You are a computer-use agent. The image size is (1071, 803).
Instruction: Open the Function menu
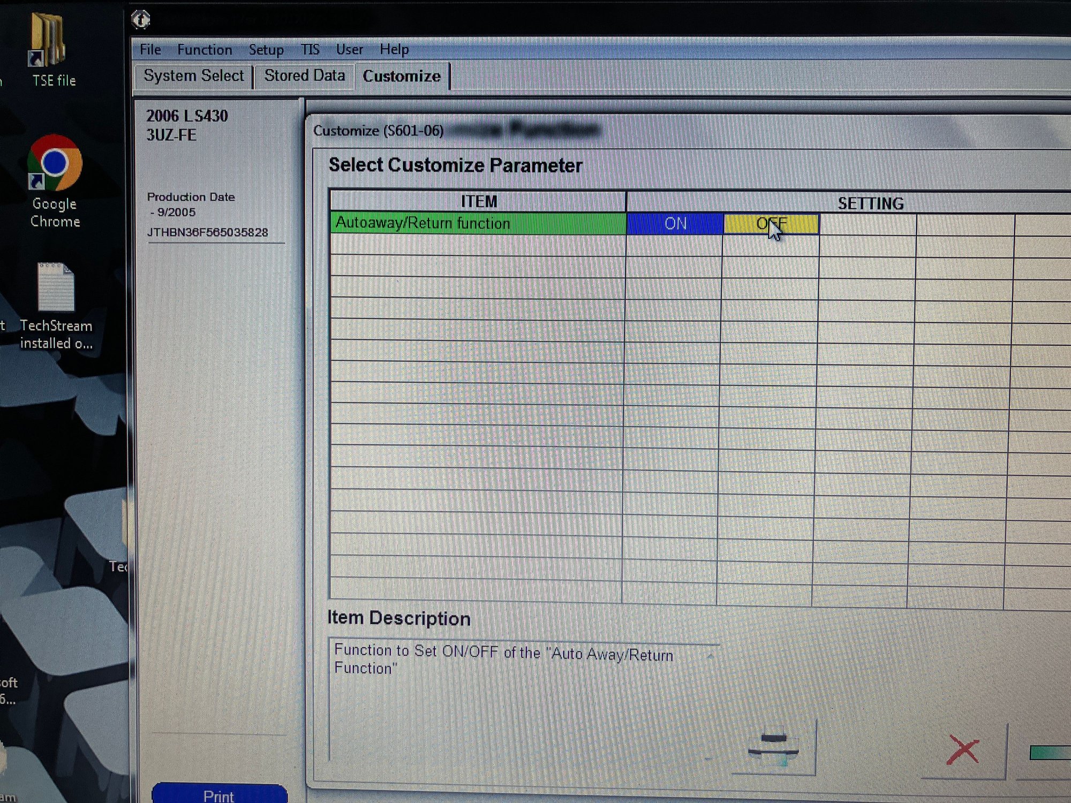[205, 50]
